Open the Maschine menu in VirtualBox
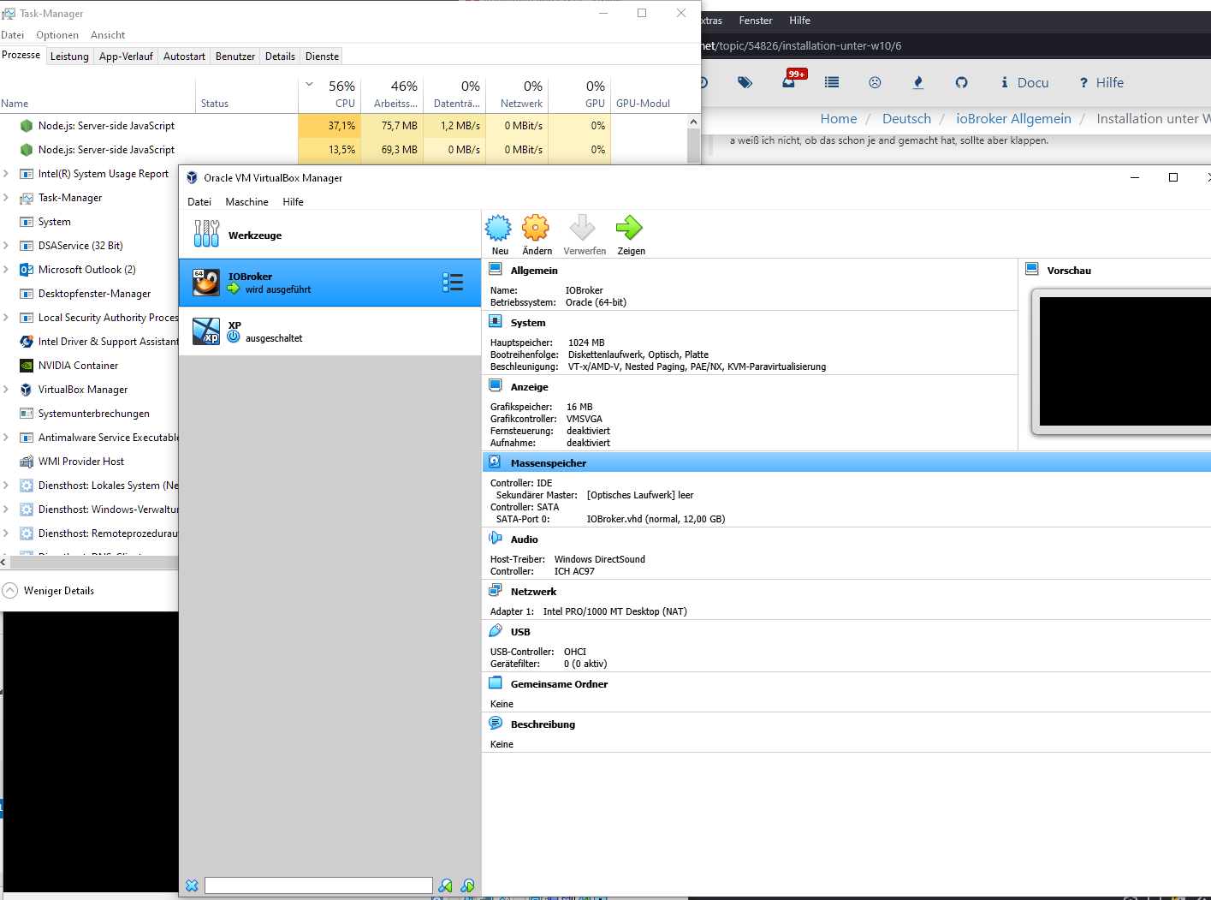This screenshot has width=1211, height=900. click(246, 202)
